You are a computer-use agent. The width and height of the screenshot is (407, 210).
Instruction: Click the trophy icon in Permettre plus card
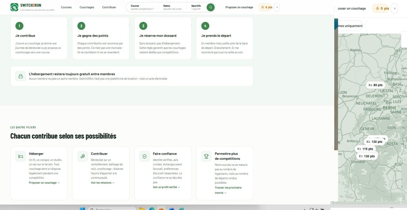pos(206,156)
